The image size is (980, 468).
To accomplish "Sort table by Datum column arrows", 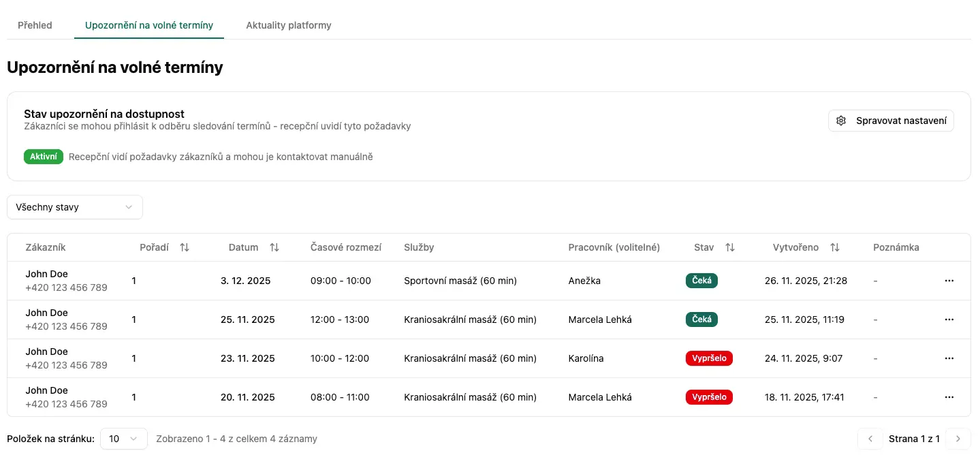I will tap(274, 247).
